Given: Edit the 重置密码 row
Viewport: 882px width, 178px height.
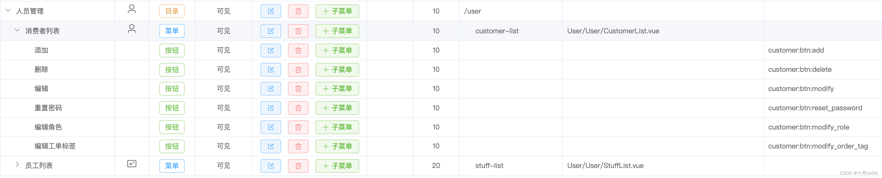Looking at the screenshot, I should (x=270, y=108).
